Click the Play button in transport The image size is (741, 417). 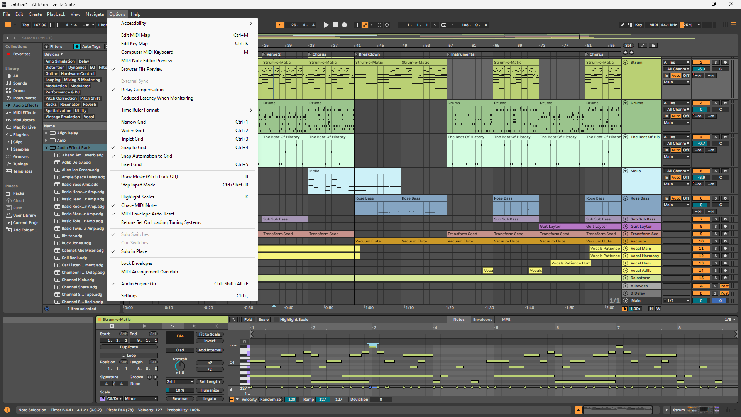[x=326, y=25]
